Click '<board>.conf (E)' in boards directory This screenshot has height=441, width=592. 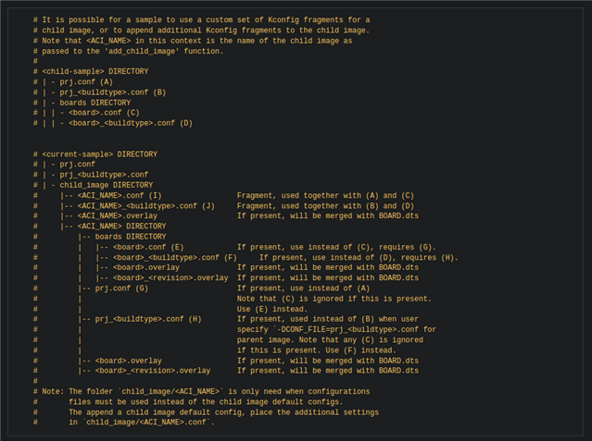point(148,247)
